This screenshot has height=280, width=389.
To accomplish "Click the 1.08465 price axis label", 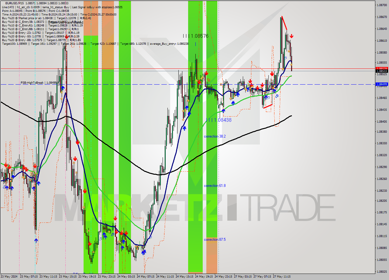I will (x=381, y=98).
